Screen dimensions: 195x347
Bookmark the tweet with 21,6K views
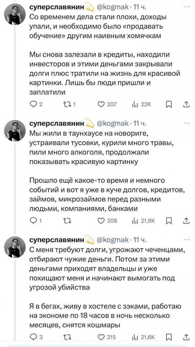pos(168,337)
